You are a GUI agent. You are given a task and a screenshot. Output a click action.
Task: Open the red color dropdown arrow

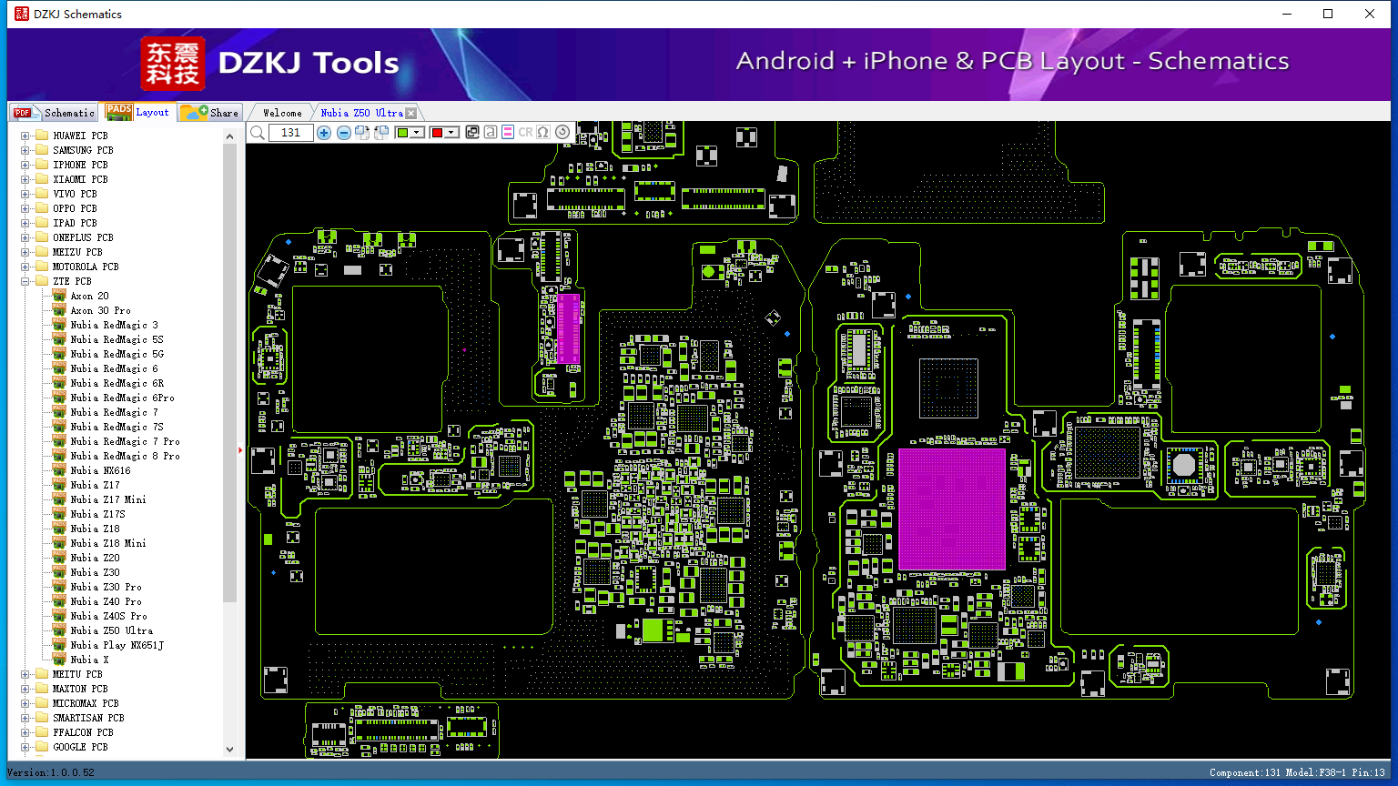pos(451,133)
